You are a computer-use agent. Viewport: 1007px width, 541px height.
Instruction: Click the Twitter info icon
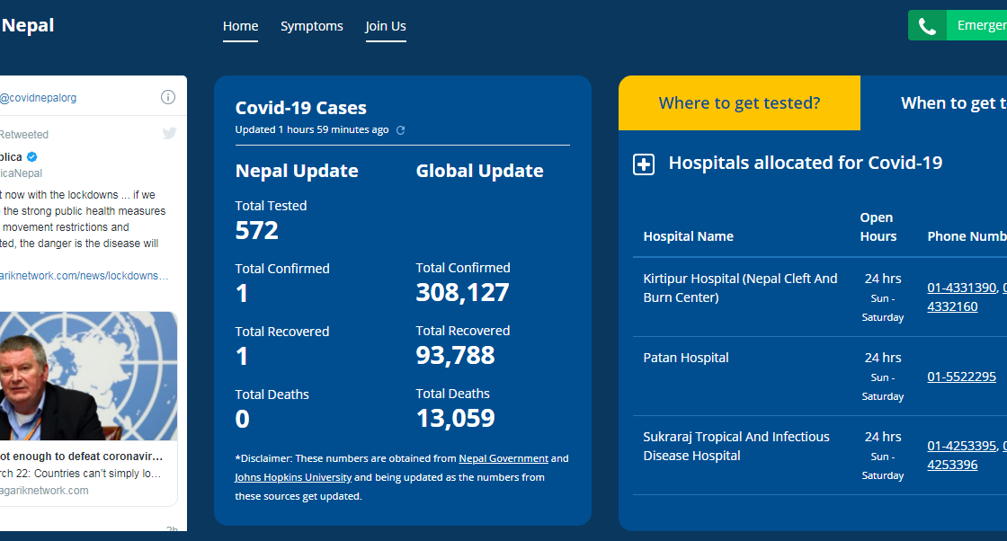tap(168, 97)
